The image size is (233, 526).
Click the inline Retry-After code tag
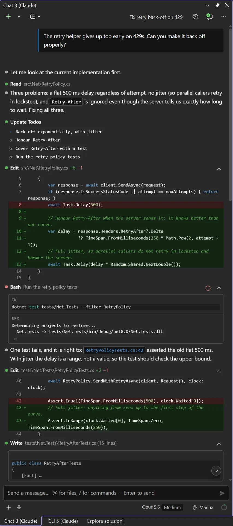66,102
